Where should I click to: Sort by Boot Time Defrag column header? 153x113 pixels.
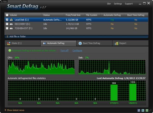click(136, 15)
